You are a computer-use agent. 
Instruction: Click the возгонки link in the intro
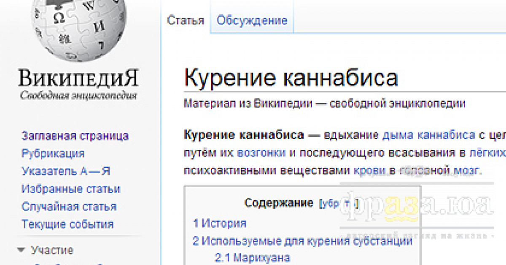261,153
